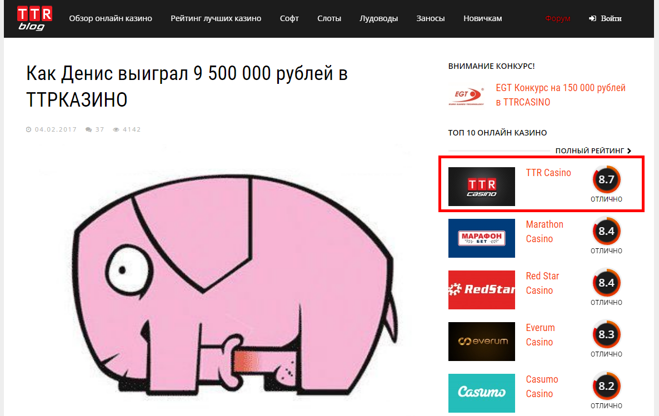
Task: Open the TTR Casino logo thumbnail
Action: pyautogui.click(x=482, y=187)
